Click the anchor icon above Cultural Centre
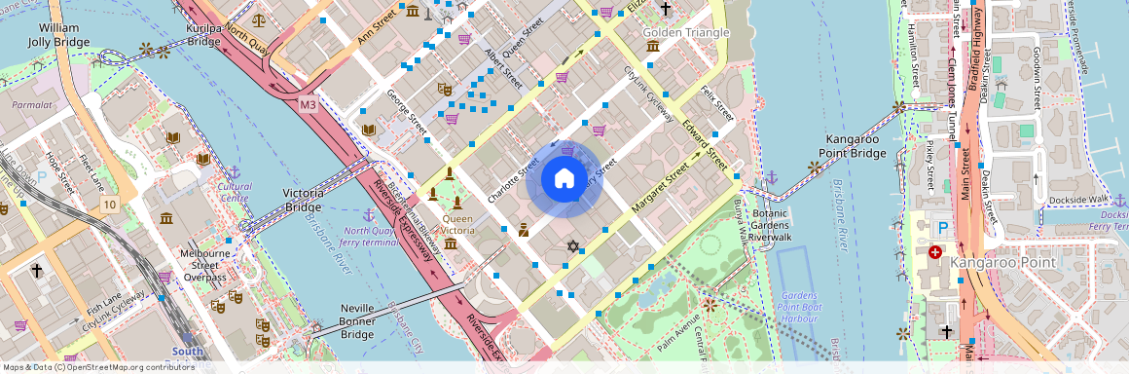Screen dimensions: 1129x374 coord(234,172)
